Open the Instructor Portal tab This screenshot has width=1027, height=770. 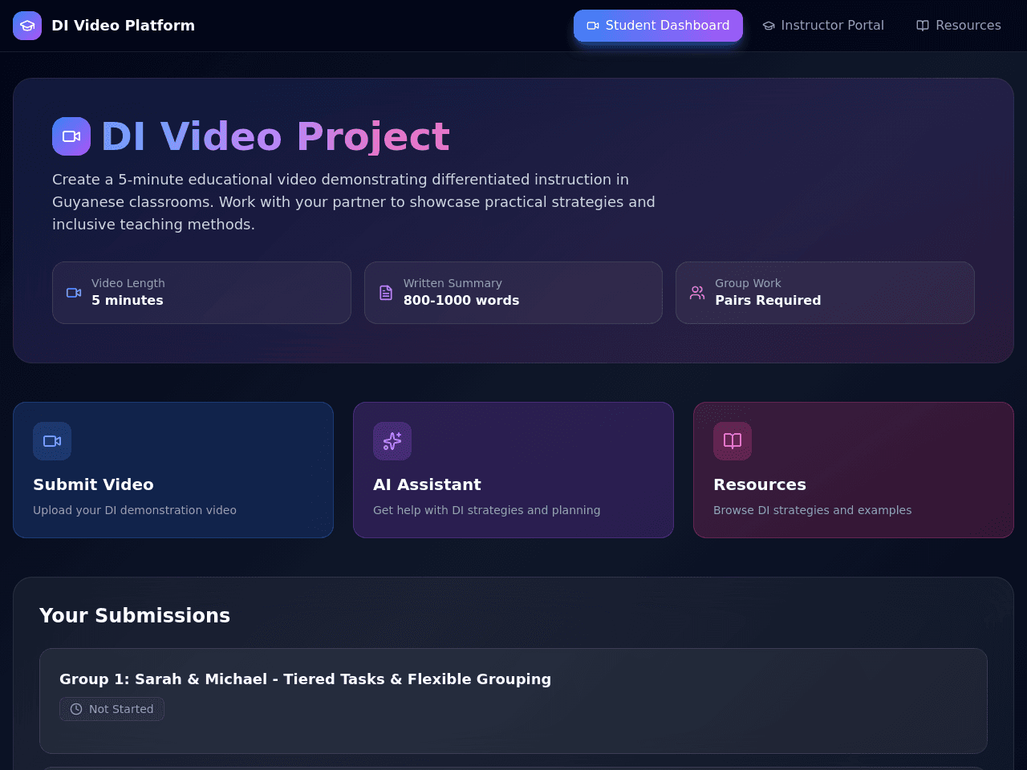click(x=823, y=26)
